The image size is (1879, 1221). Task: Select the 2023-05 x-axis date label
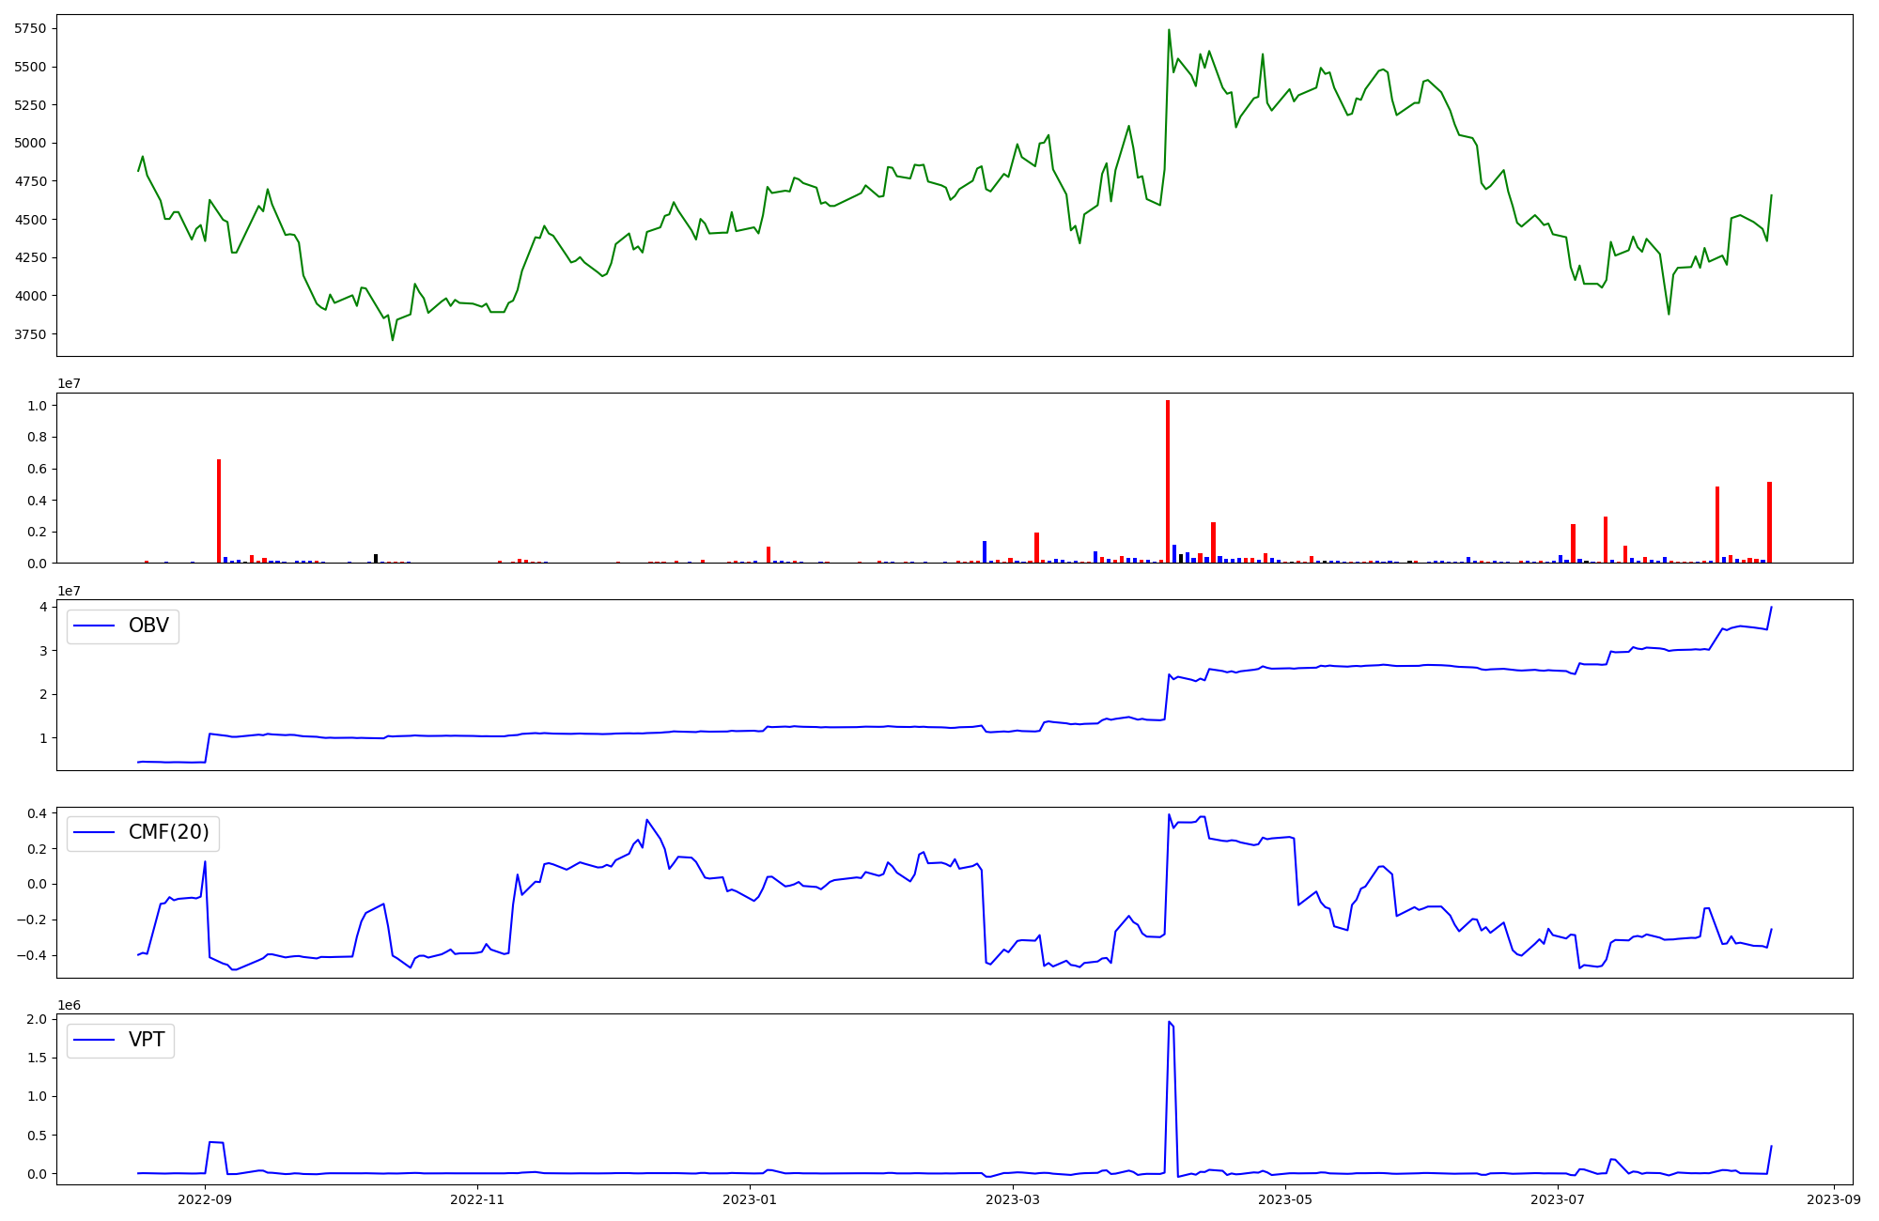click(x=1285, y=1199)
